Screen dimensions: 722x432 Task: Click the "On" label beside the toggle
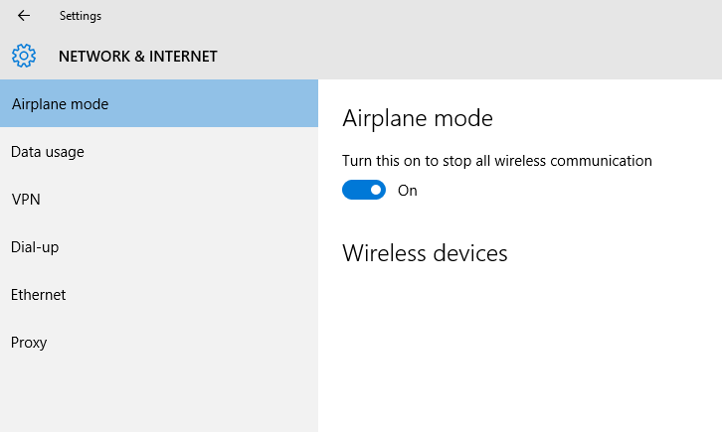click(408, 191)
